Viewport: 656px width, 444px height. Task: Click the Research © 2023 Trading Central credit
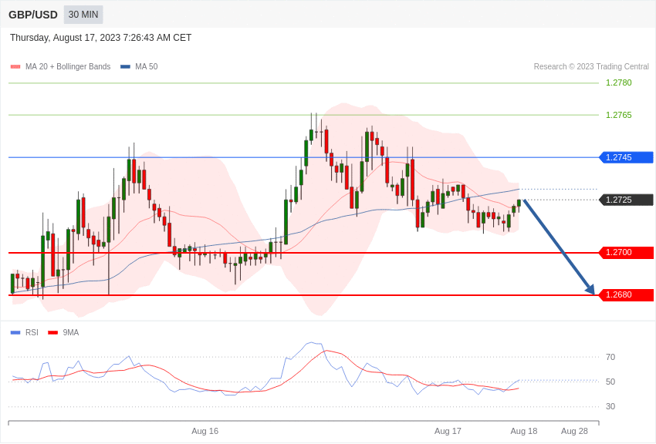pos(591,67)
